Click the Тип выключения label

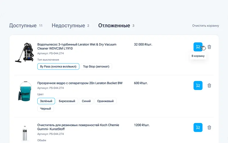(48, 60)
